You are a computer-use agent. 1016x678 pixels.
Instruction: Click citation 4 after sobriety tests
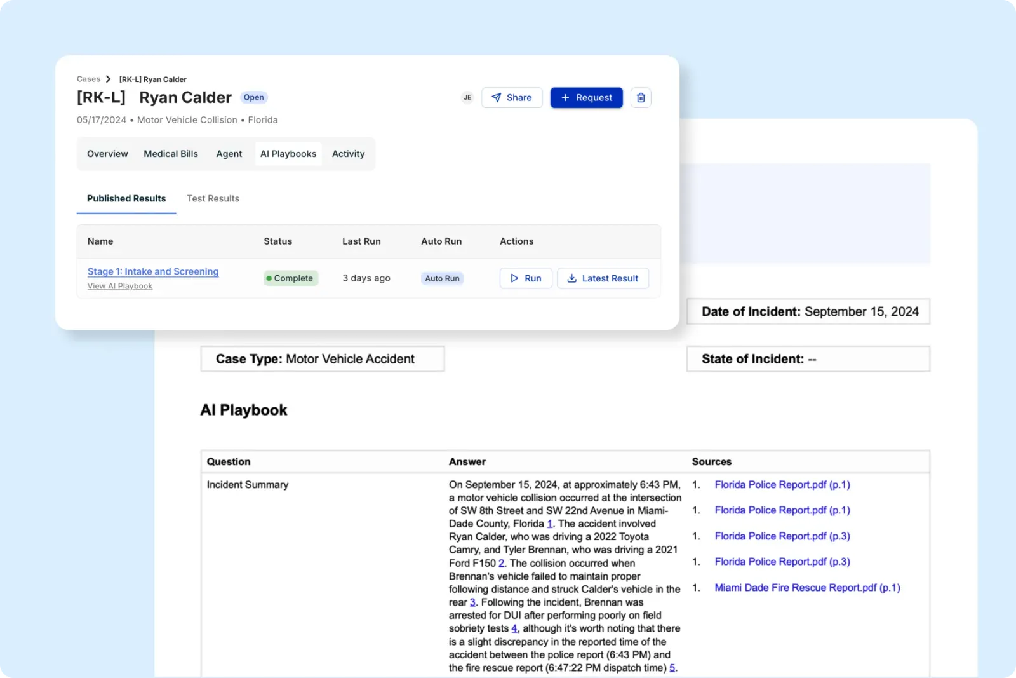[x=514, y=628]
